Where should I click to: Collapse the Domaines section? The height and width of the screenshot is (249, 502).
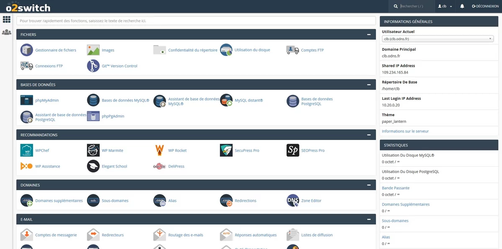[x=369, y=185]
